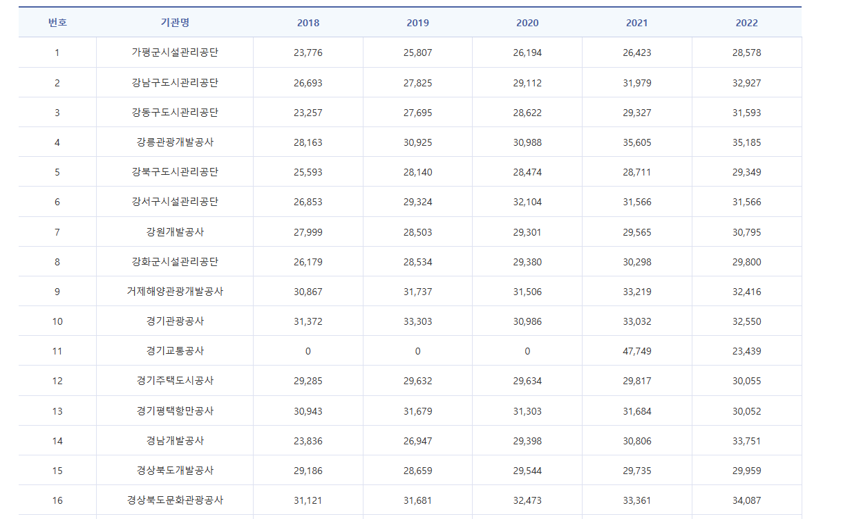Click row number 16 in 번호 column
The height and width of the screenshot is (519, 841).
[x=57, y=500]
